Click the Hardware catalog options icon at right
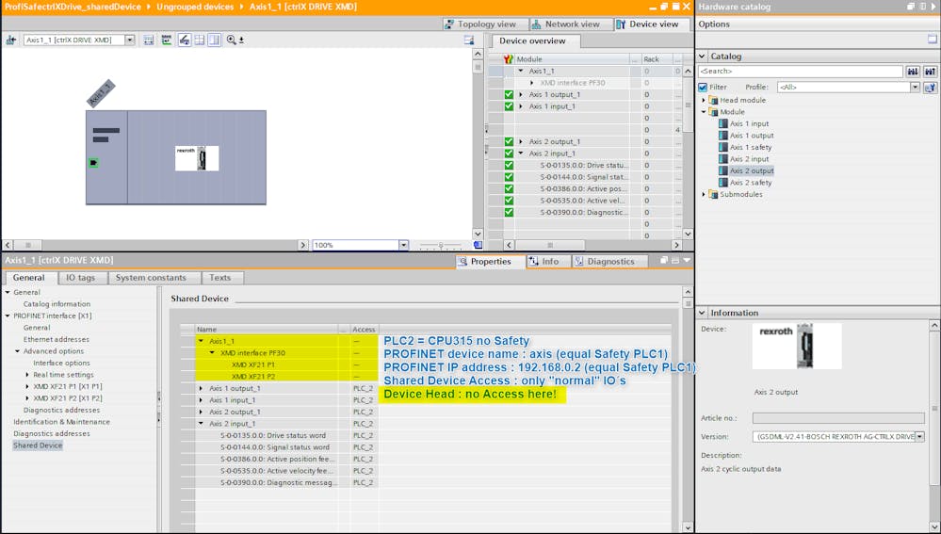941x534 pixels. pyautogui.click(x=932, y=39)
